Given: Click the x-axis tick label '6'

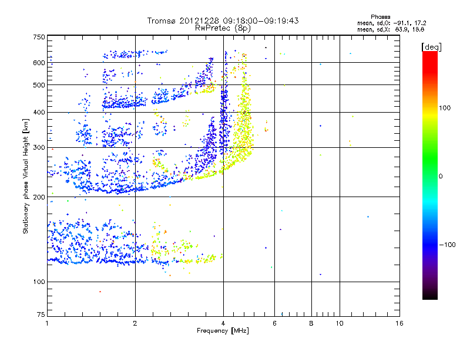Looking at the screenshot, I should pyautogui.click(x=274, y=323).
